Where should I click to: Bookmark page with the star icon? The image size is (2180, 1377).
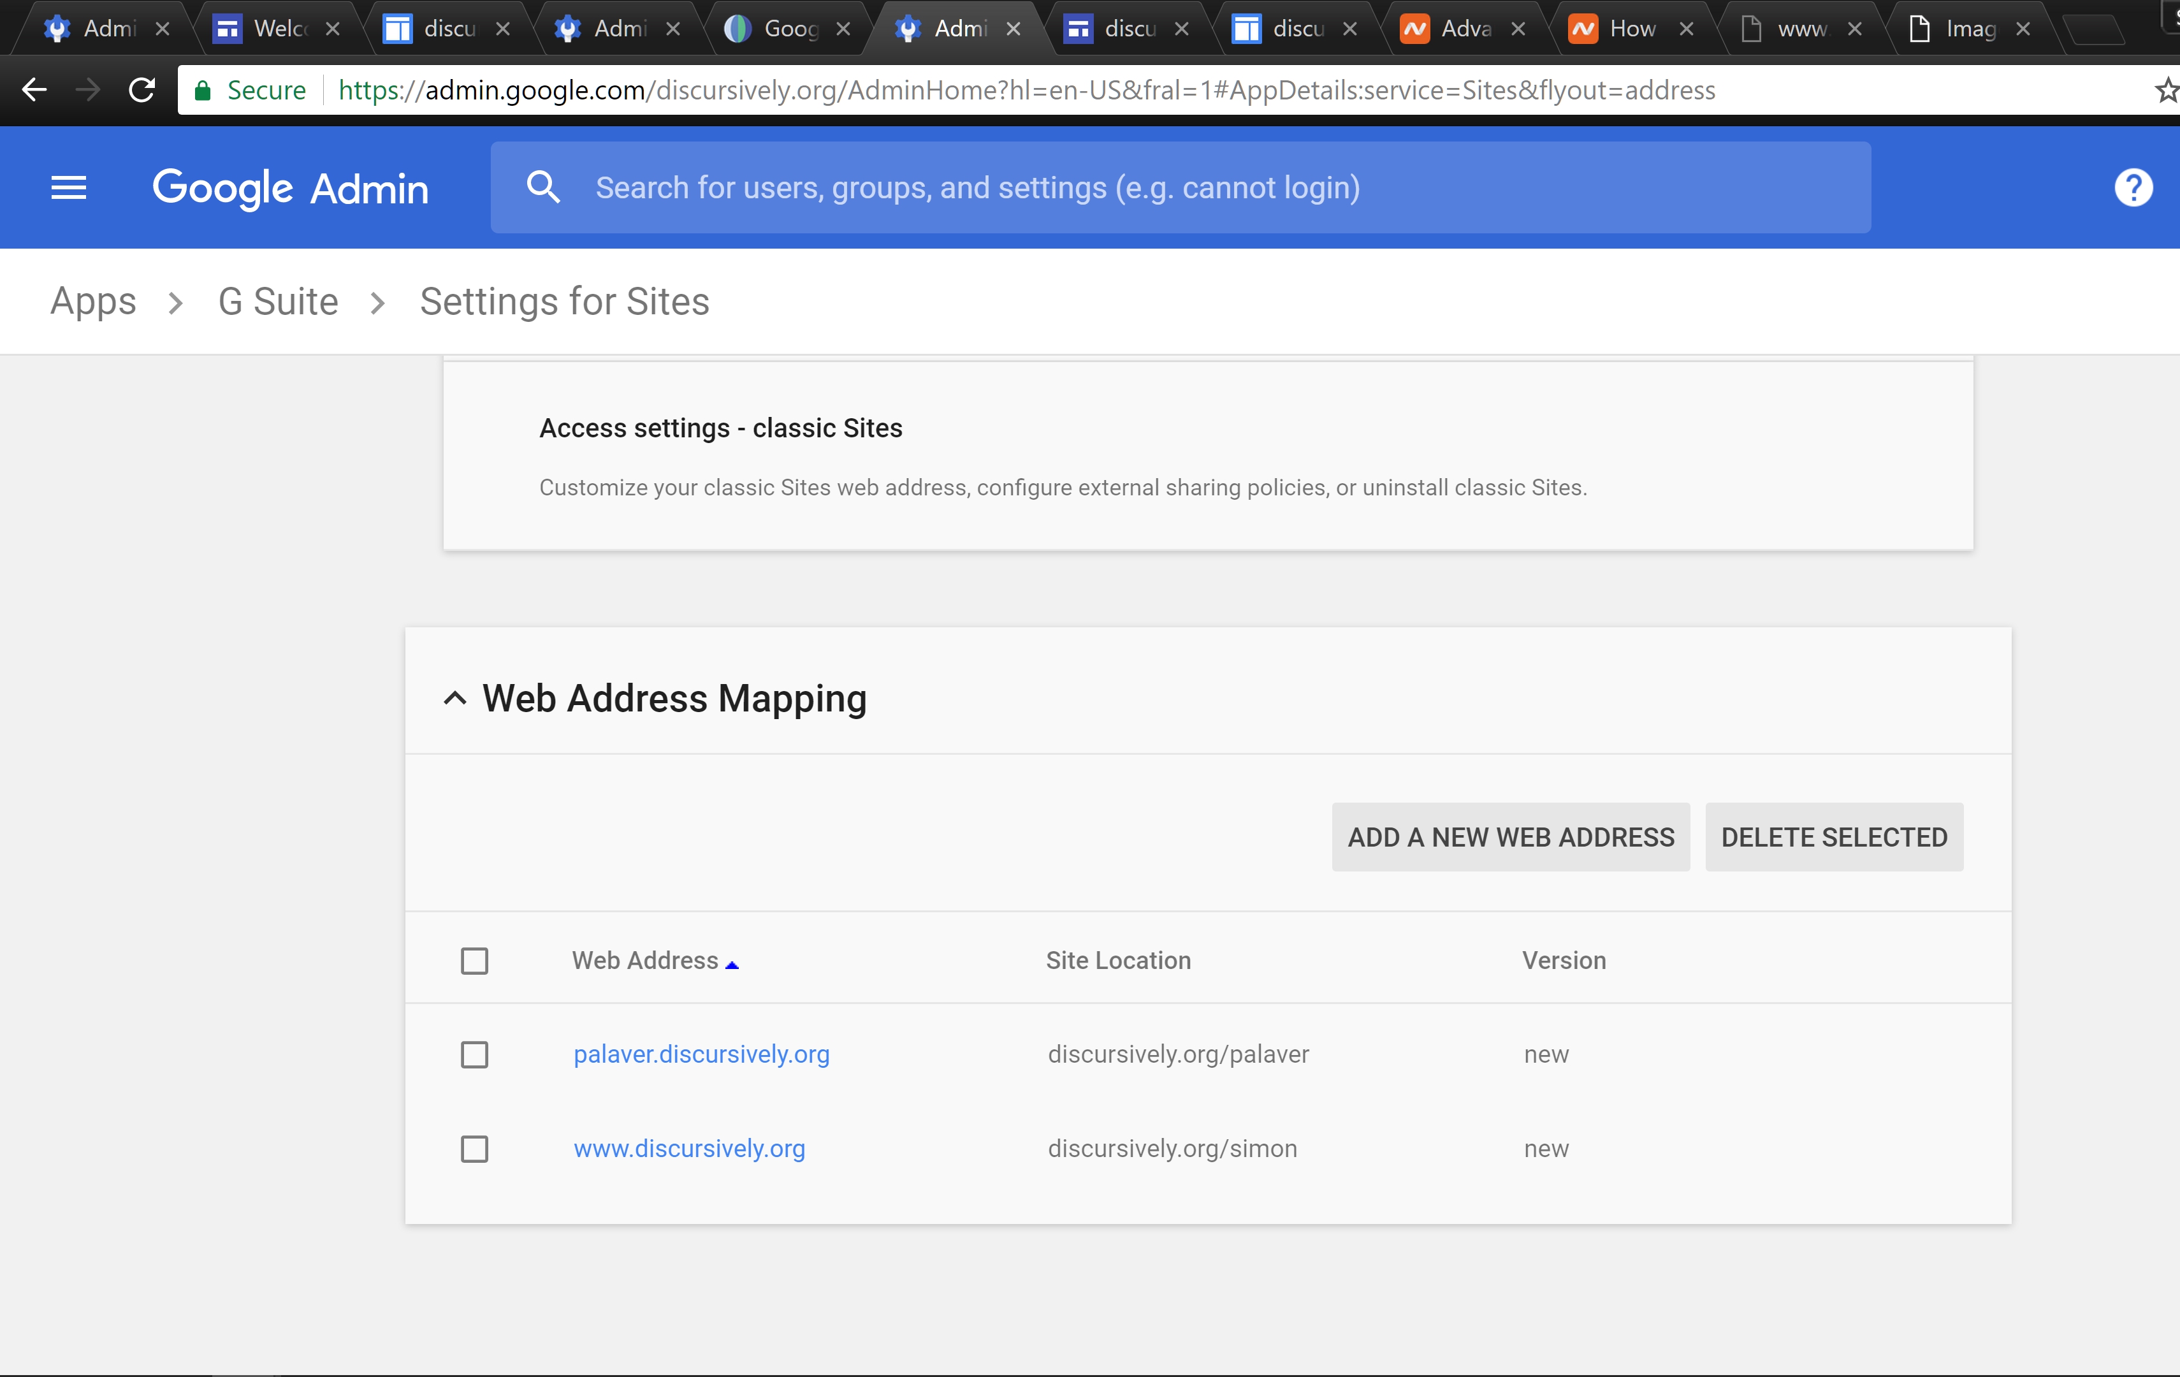pyautogui.click(x=2167, y=90)
